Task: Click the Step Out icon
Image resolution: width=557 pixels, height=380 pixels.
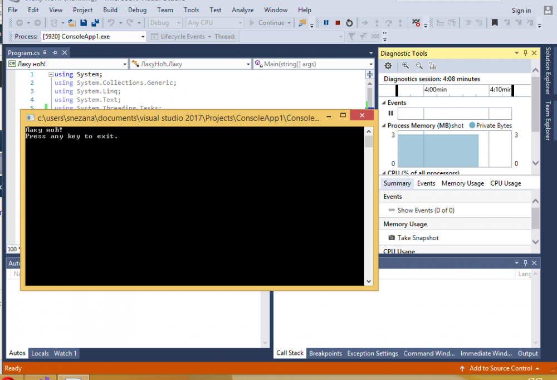Action: [x=400, y=23]
